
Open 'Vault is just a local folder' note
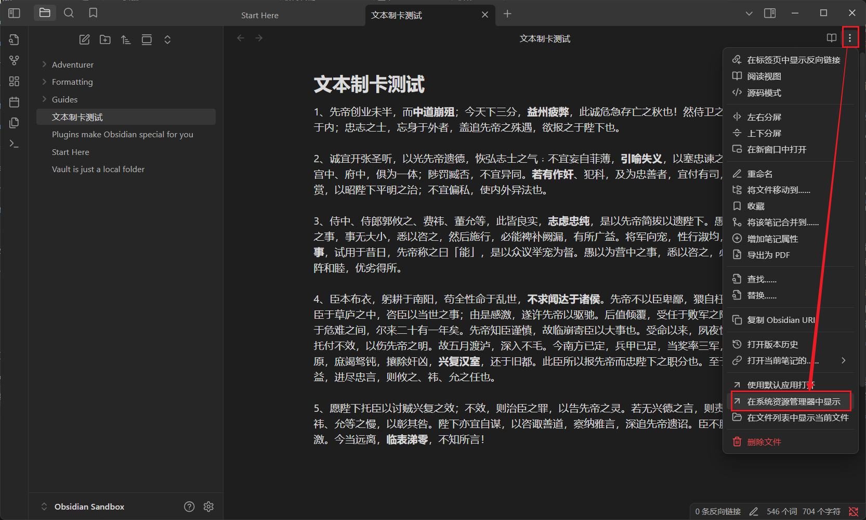click(98, 169)
